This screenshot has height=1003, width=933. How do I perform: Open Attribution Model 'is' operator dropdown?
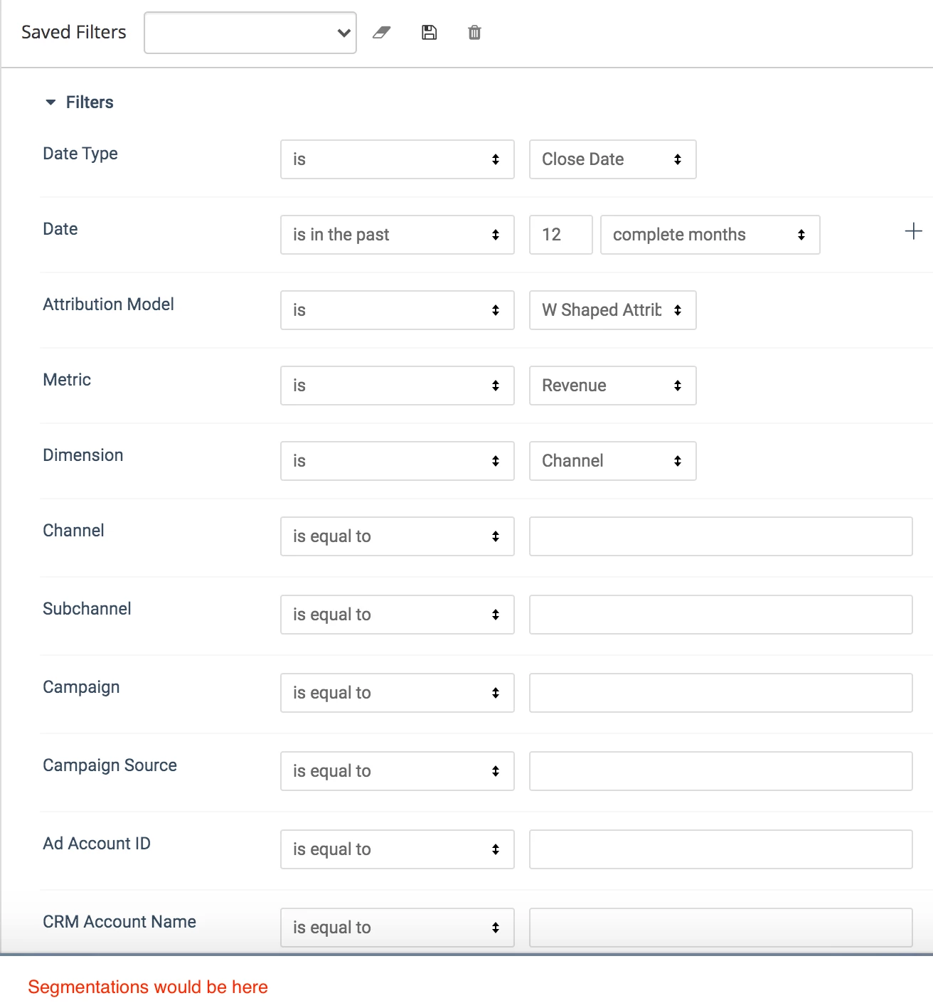click(398, 310)
